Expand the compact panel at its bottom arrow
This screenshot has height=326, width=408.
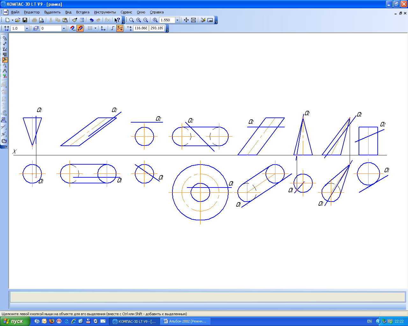pyautogui.click(x=4, y=147)
